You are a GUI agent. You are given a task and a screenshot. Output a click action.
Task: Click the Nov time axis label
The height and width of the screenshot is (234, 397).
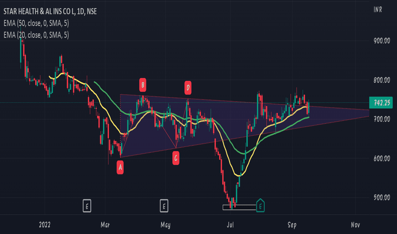356,225
